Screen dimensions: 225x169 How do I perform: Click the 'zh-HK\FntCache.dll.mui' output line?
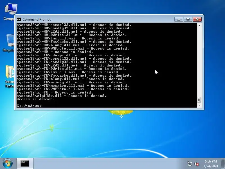coord(74,42)
